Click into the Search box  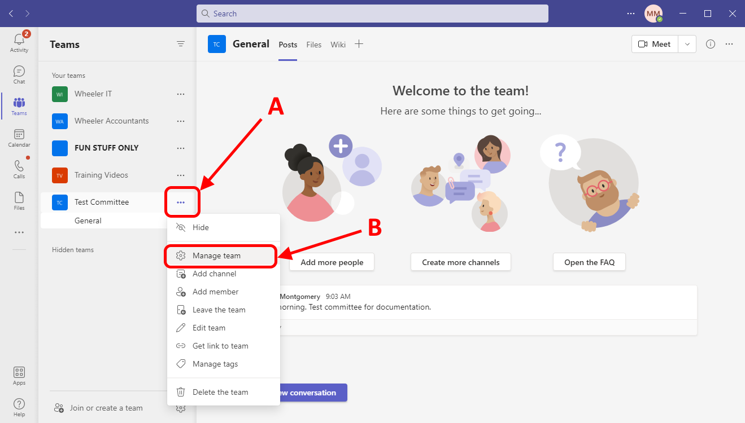click(x=372, y=14)
